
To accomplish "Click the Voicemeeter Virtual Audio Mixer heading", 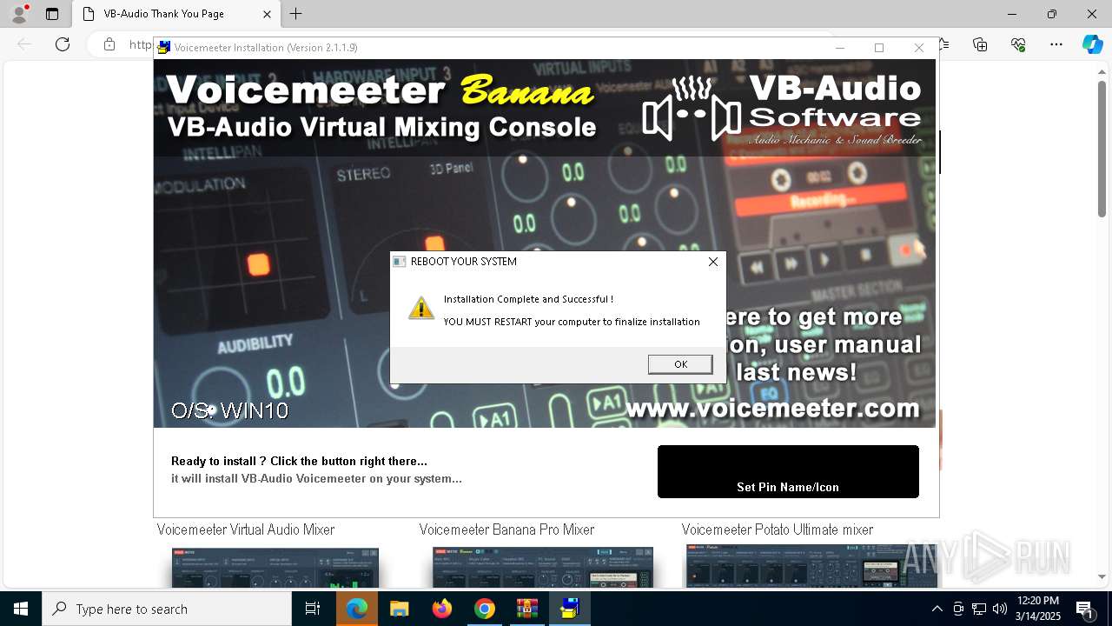I will (x=246, y=529).
